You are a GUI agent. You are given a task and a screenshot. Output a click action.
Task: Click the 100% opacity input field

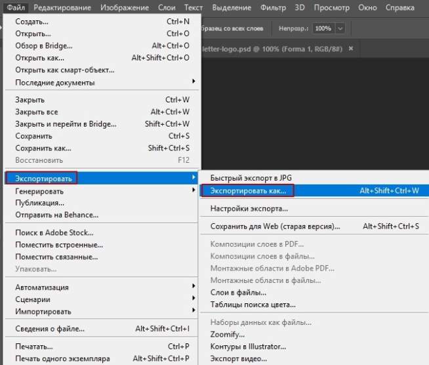pos(323,28)
